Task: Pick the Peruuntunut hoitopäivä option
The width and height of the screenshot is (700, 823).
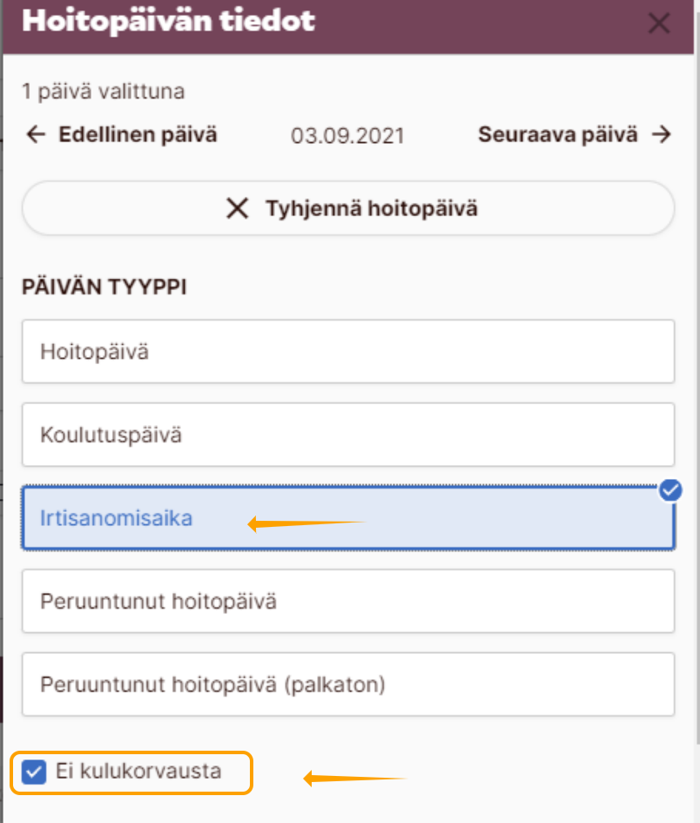Action: point(348,601)
